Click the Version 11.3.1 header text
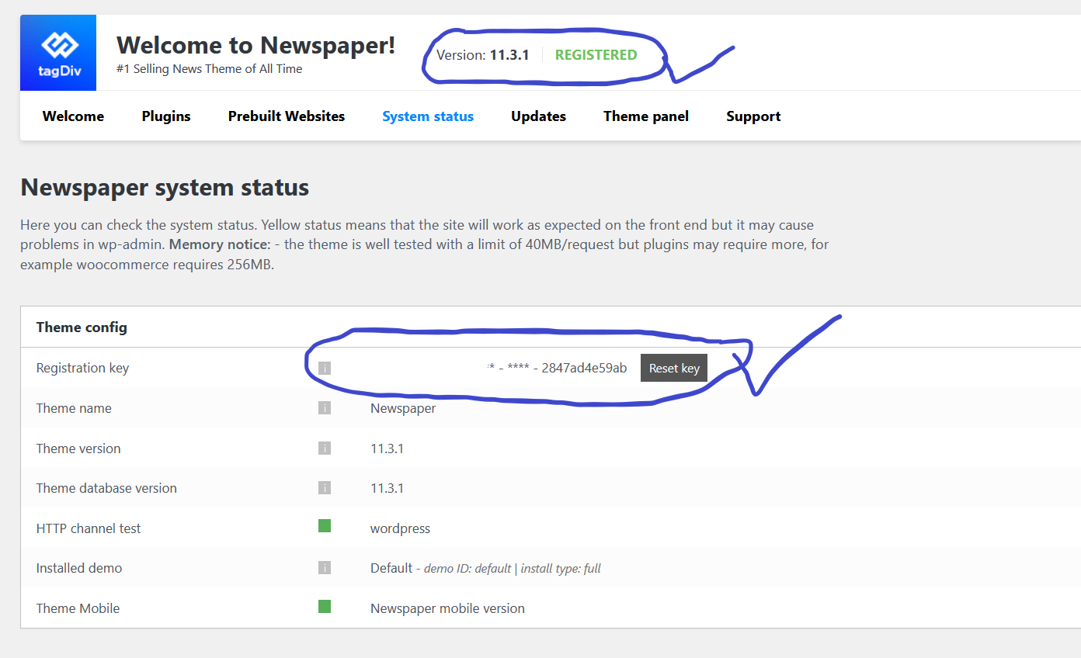This screenshot has height=658, width=1081. [x=483, y=55]
